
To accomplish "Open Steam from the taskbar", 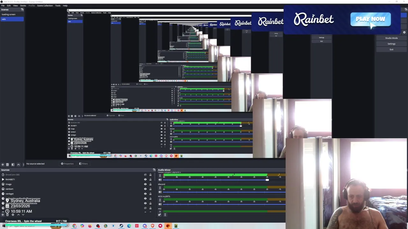I will 121,226.
